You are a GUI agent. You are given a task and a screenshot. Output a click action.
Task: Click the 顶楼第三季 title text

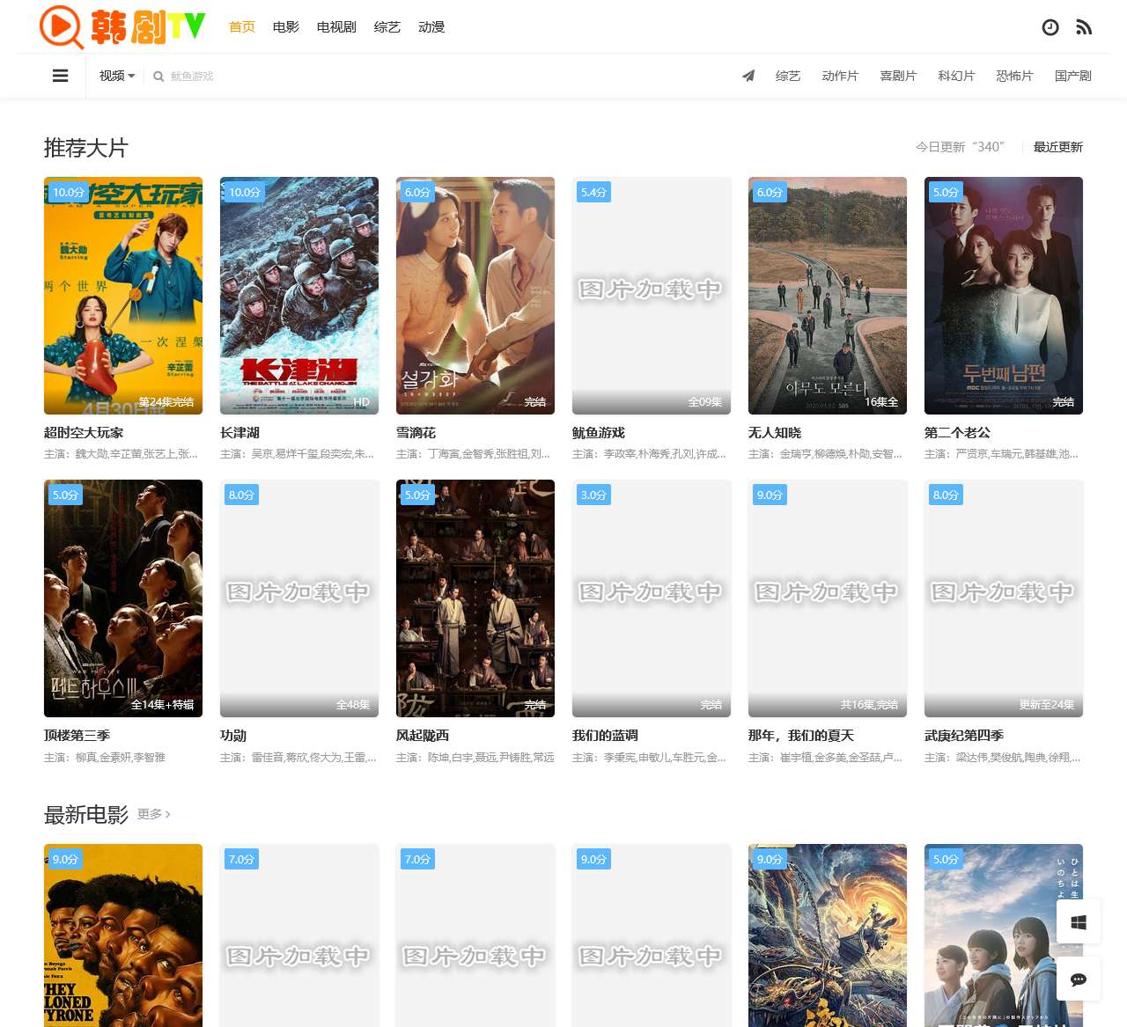(77, 736)
